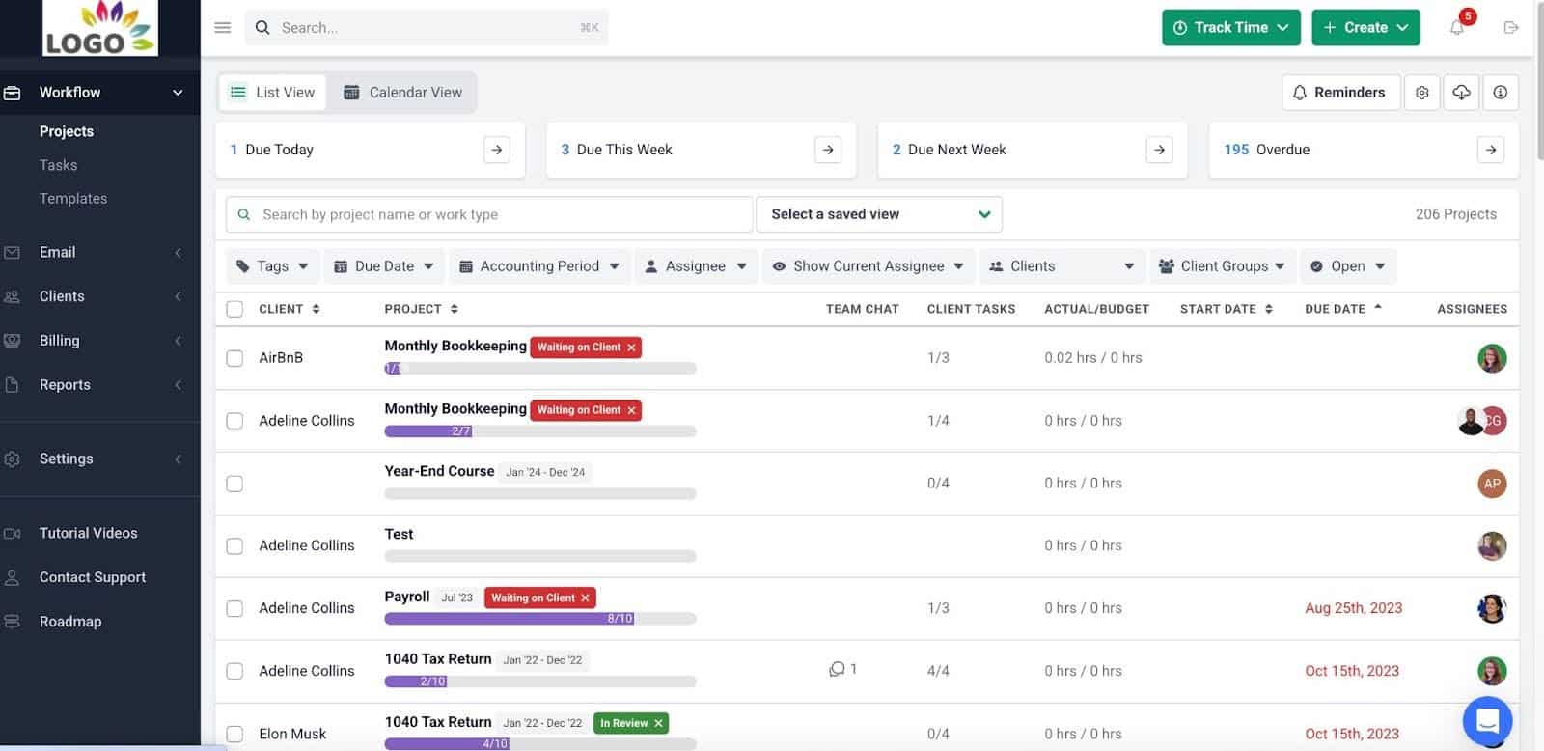Click the logout icon at top right

coord(1511,28)
